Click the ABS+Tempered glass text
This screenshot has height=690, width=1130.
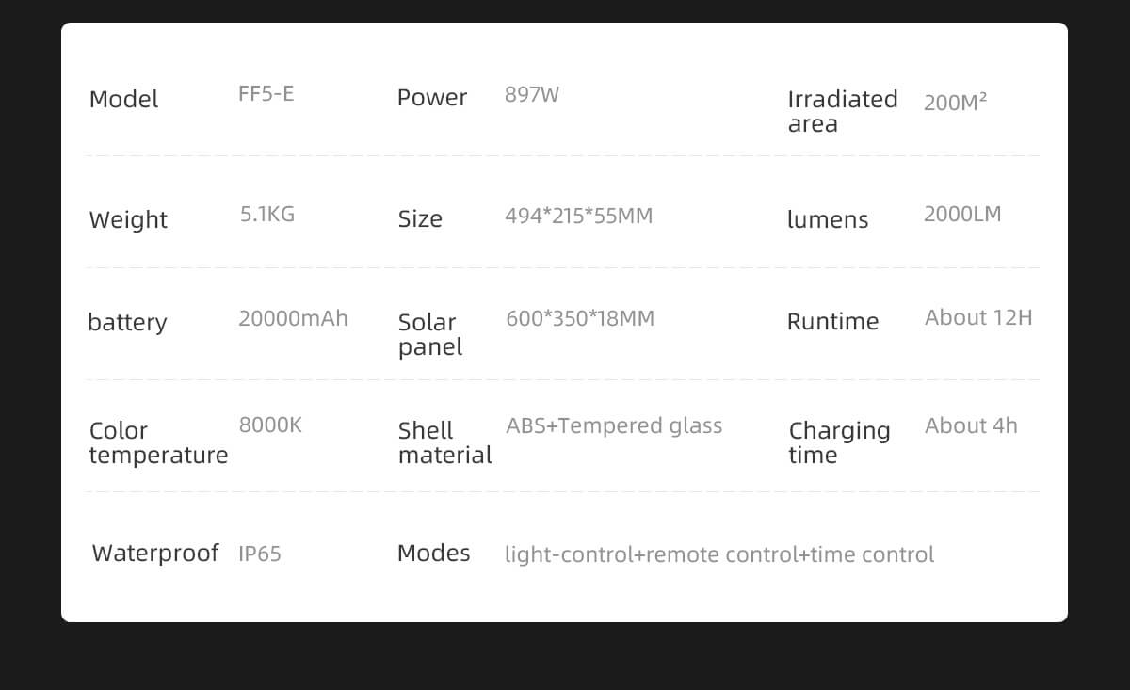pyautogui.click(x=614, y=425)
